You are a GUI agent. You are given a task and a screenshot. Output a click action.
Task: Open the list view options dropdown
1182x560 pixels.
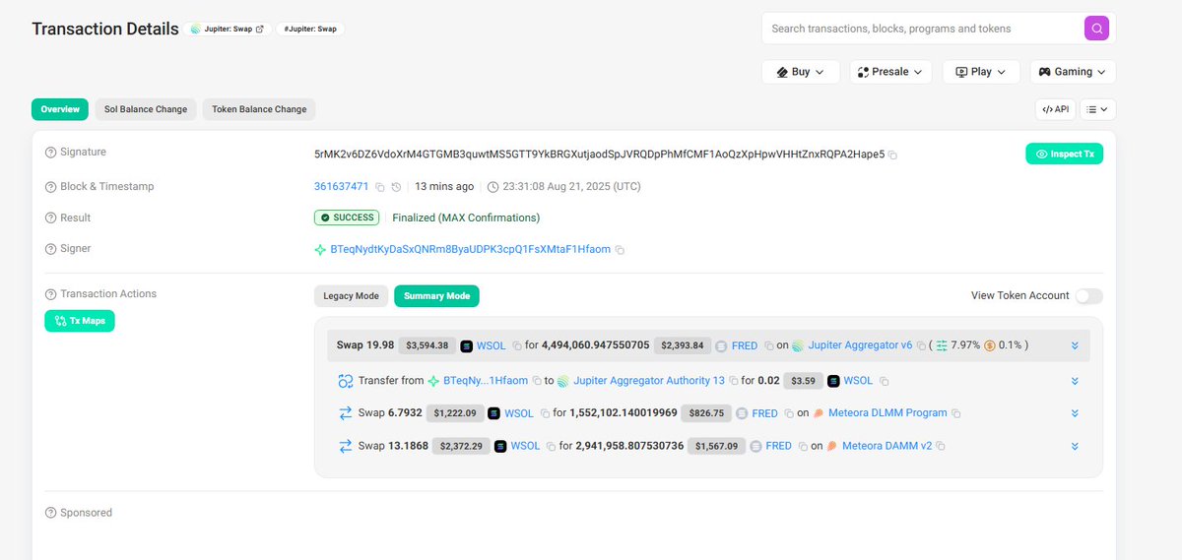pyautogui.click(x=1097, y=109)
